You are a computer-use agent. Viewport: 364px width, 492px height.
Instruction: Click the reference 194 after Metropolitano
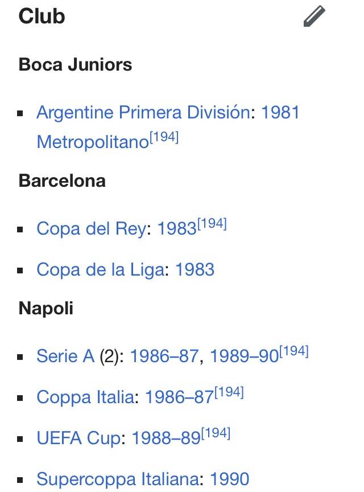click(164, 137)
